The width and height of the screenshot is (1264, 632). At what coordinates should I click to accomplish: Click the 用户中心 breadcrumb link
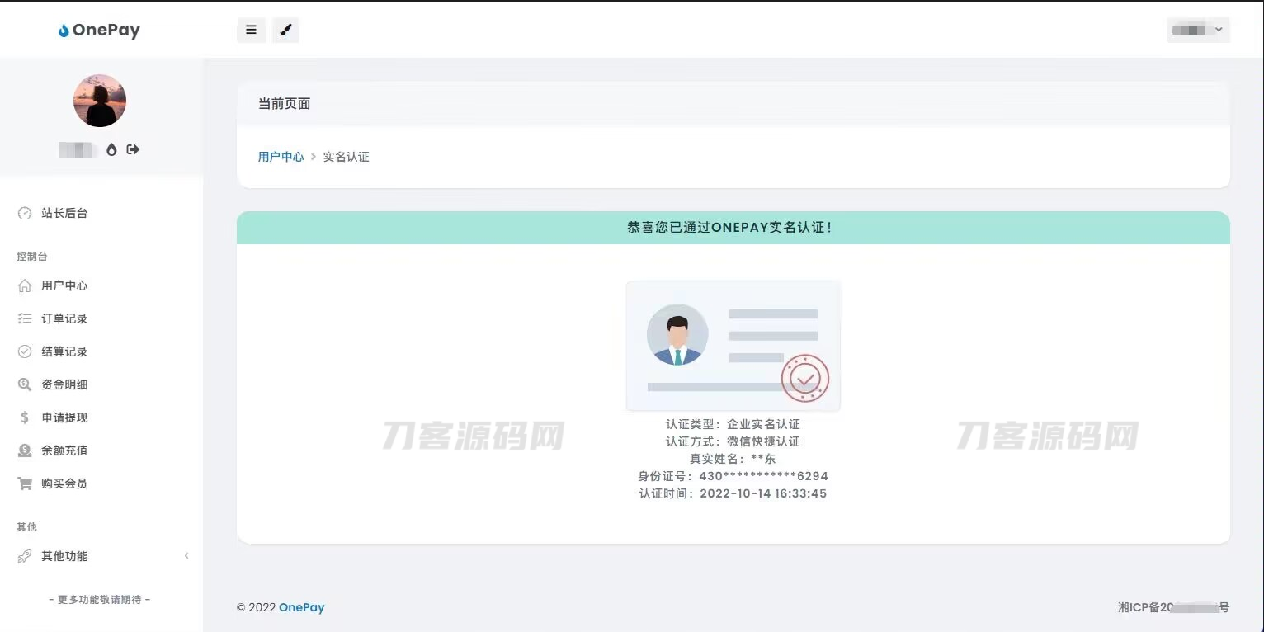click(281, 157)
